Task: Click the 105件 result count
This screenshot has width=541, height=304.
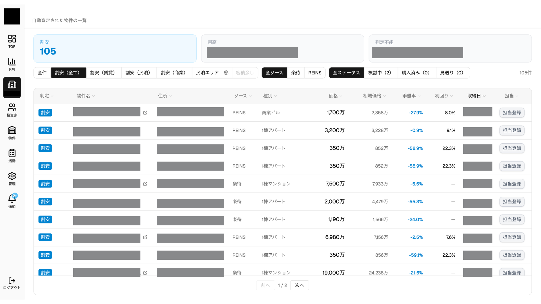Action: pyautogui.click(x=526, y=73)
